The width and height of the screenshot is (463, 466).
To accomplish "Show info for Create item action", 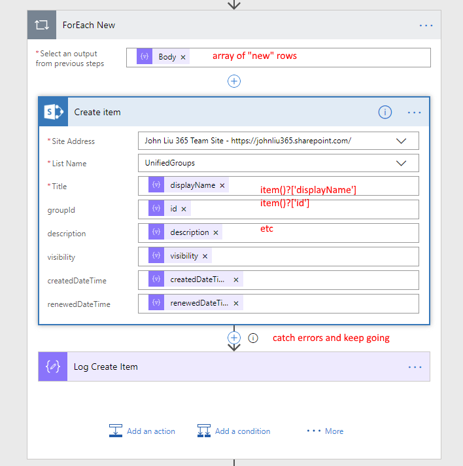I will click(385, 113).
